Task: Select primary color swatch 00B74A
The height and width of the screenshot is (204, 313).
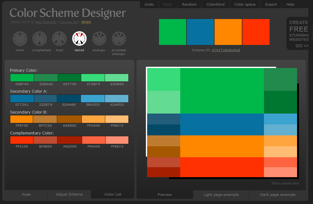Action: pyautogui.click(x=22, y=78)
